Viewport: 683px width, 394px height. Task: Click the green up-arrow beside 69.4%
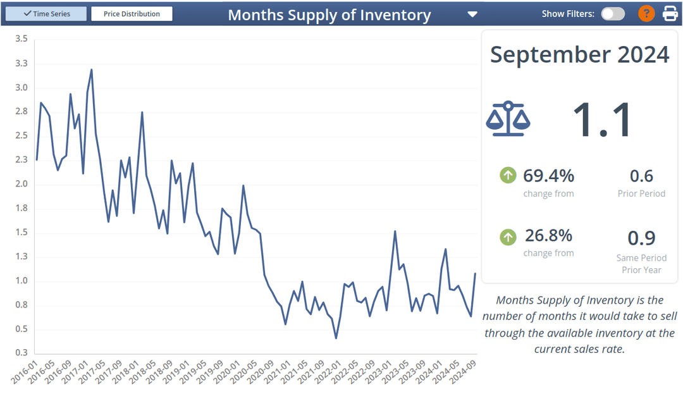point(508,175)
